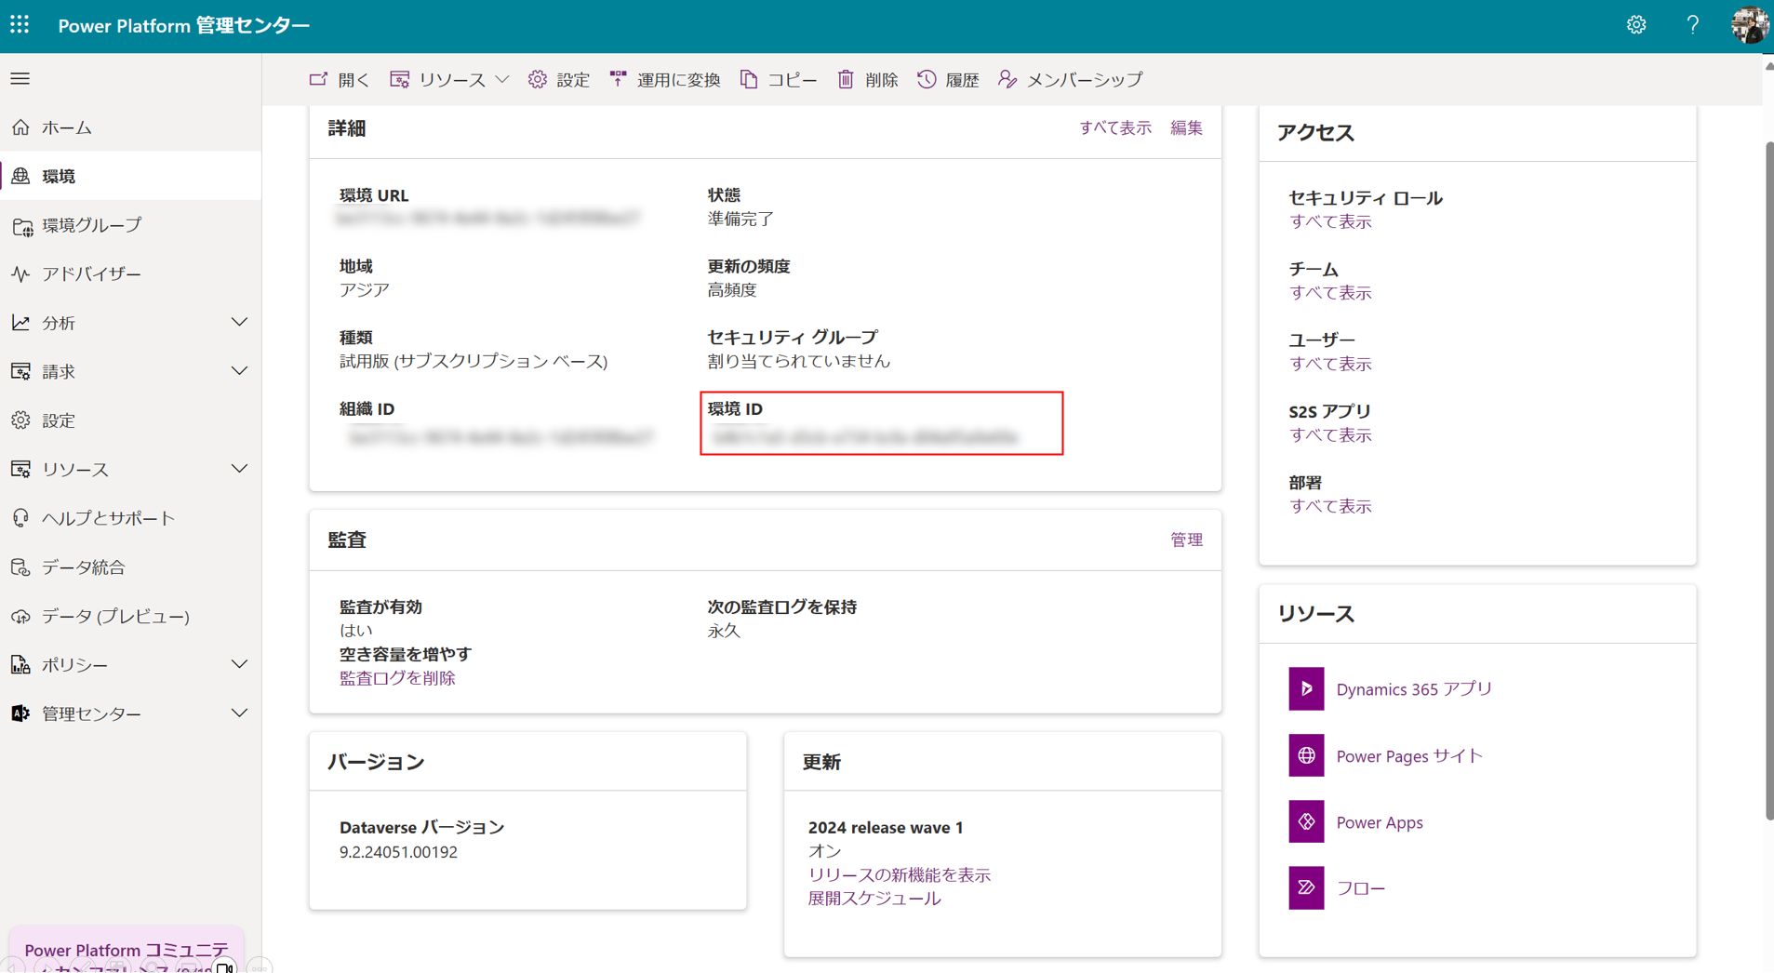Show all under チーム
This screenshot has width=1774, height=973.
[1330, 293]
